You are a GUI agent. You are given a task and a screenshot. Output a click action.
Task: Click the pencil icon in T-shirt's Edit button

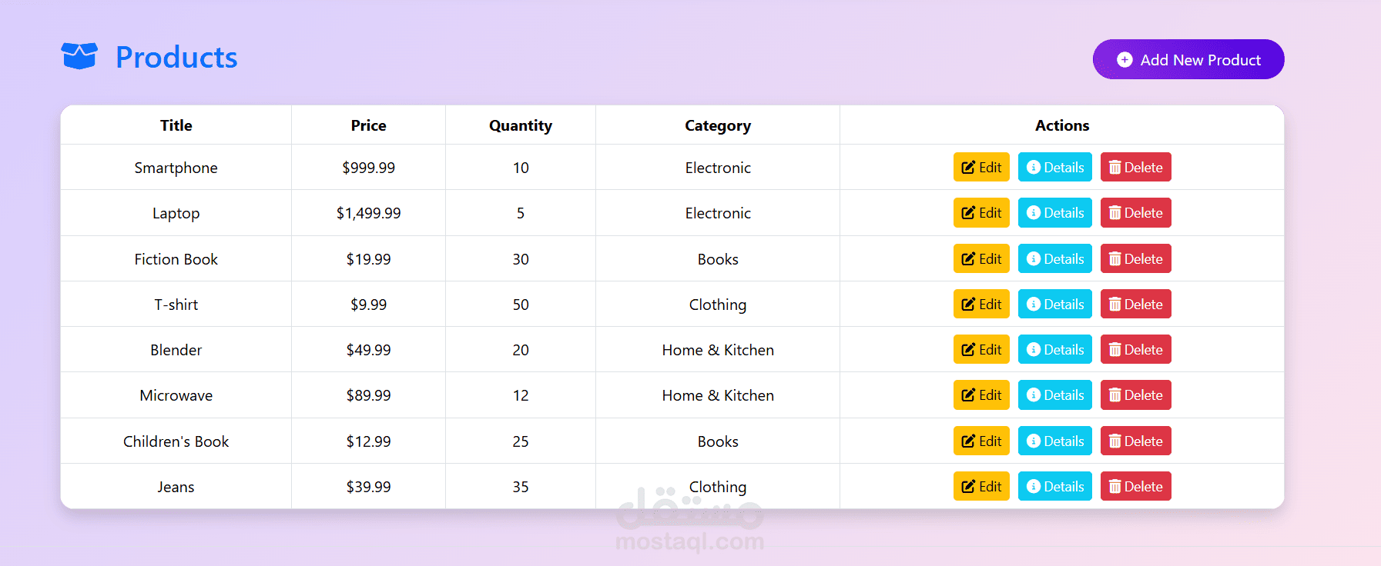tap(968, 305)
